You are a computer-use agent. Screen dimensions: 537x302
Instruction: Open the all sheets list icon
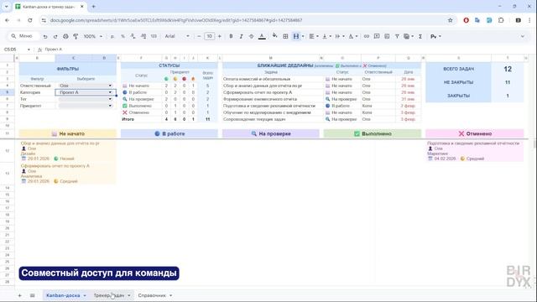click(32, 295)
